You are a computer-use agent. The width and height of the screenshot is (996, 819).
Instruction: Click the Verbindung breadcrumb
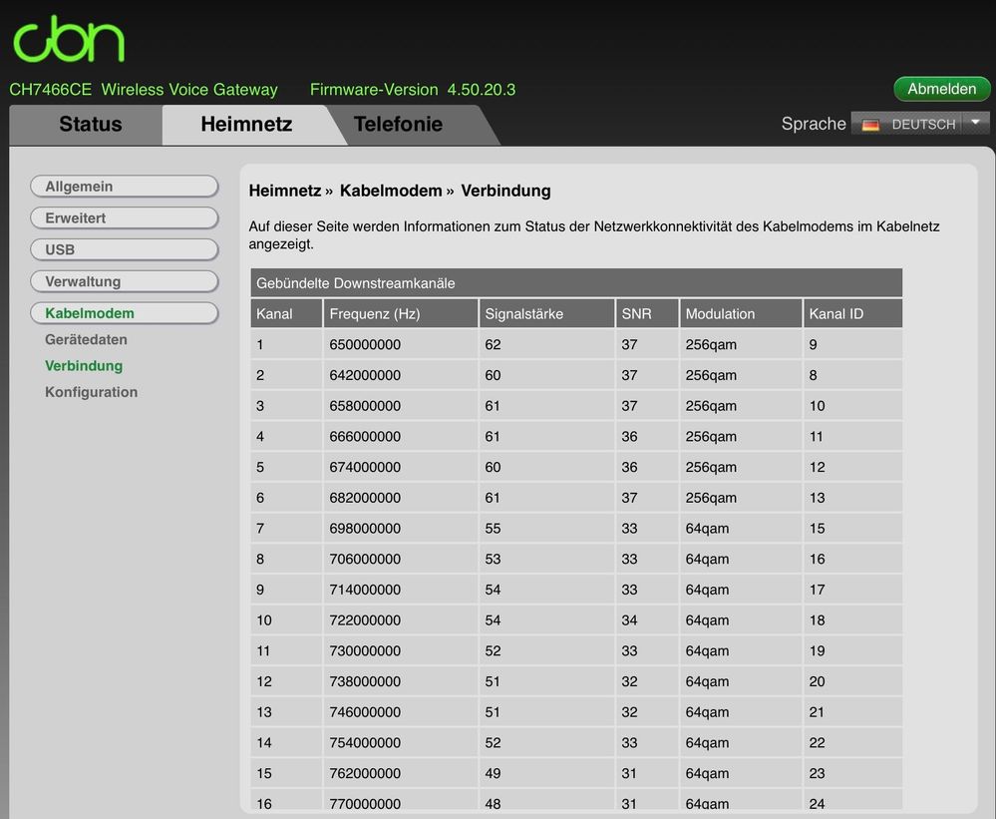click(505, 191)
